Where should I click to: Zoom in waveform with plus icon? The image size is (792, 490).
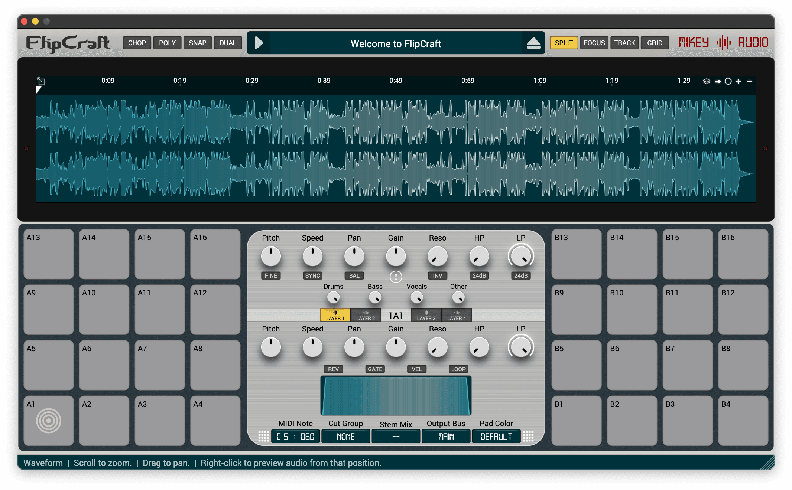[x=739, y=81]
